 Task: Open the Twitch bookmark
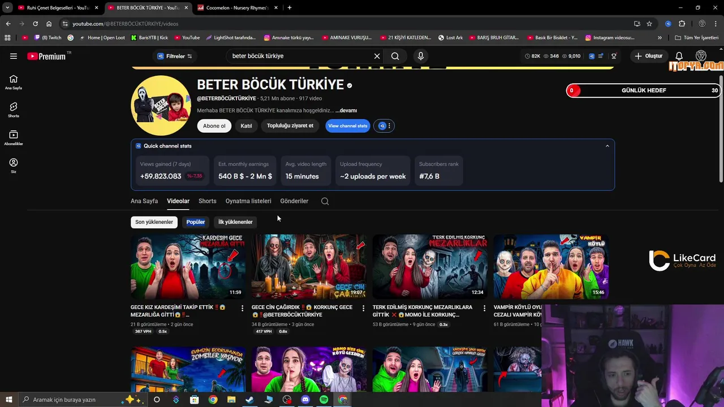tap(48, 38)
